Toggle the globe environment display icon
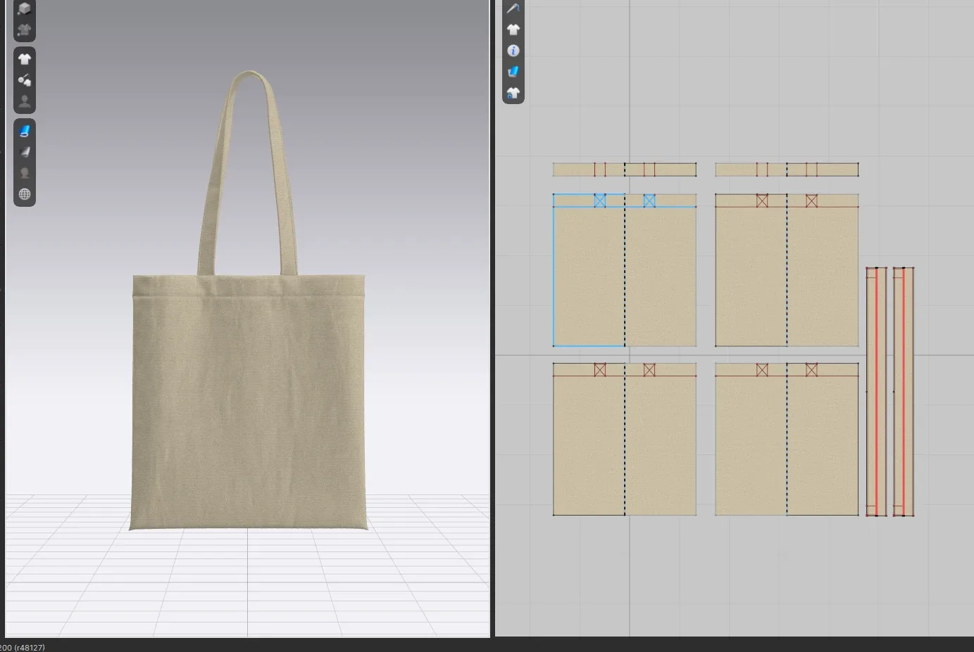The height and width of the screenshot is (652, 974). 25,193
